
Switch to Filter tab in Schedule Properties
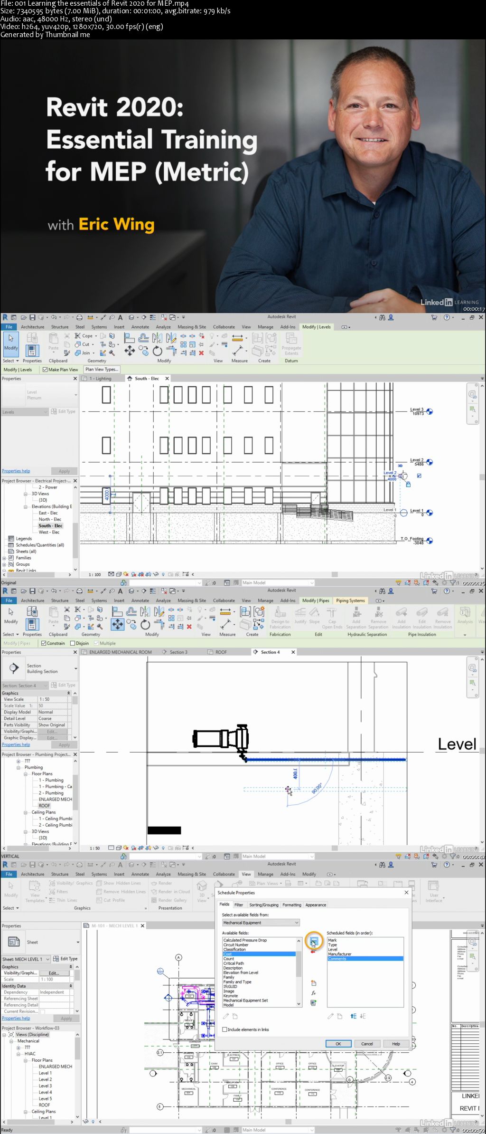click(239, 905)
